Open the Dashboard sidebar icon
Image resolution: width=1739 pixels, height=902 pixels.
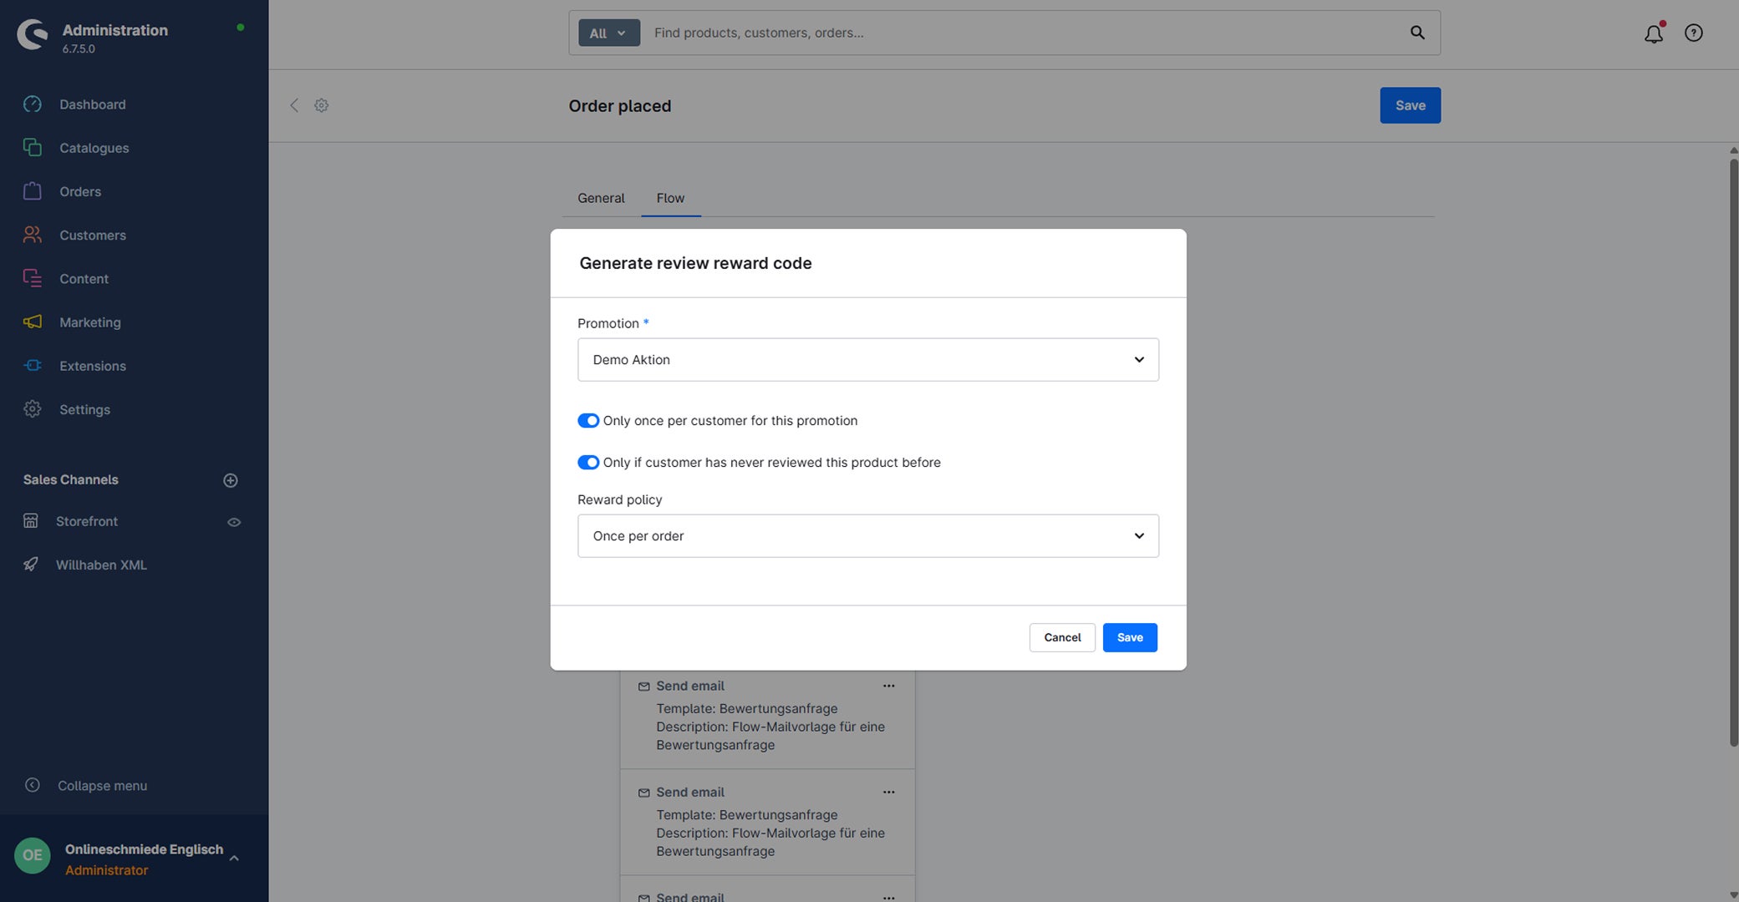point(33,104)
